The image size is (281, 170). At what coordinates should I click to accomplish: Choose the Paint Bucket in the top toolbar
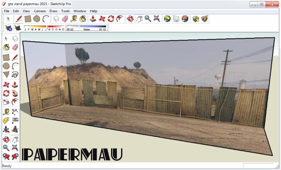tap(83, 19)
